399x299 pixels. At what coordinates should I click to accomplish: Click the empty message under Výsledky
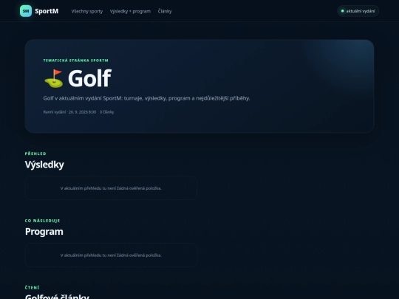click(111, 188)
